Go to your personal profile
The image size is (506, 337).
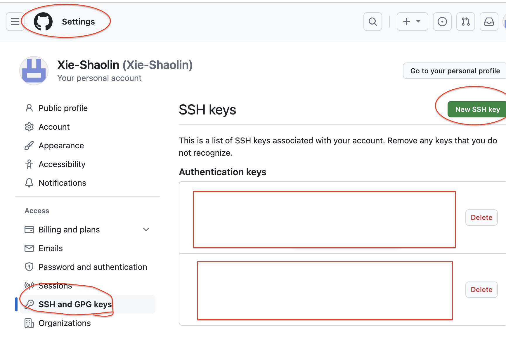click(x=455, y=71)
